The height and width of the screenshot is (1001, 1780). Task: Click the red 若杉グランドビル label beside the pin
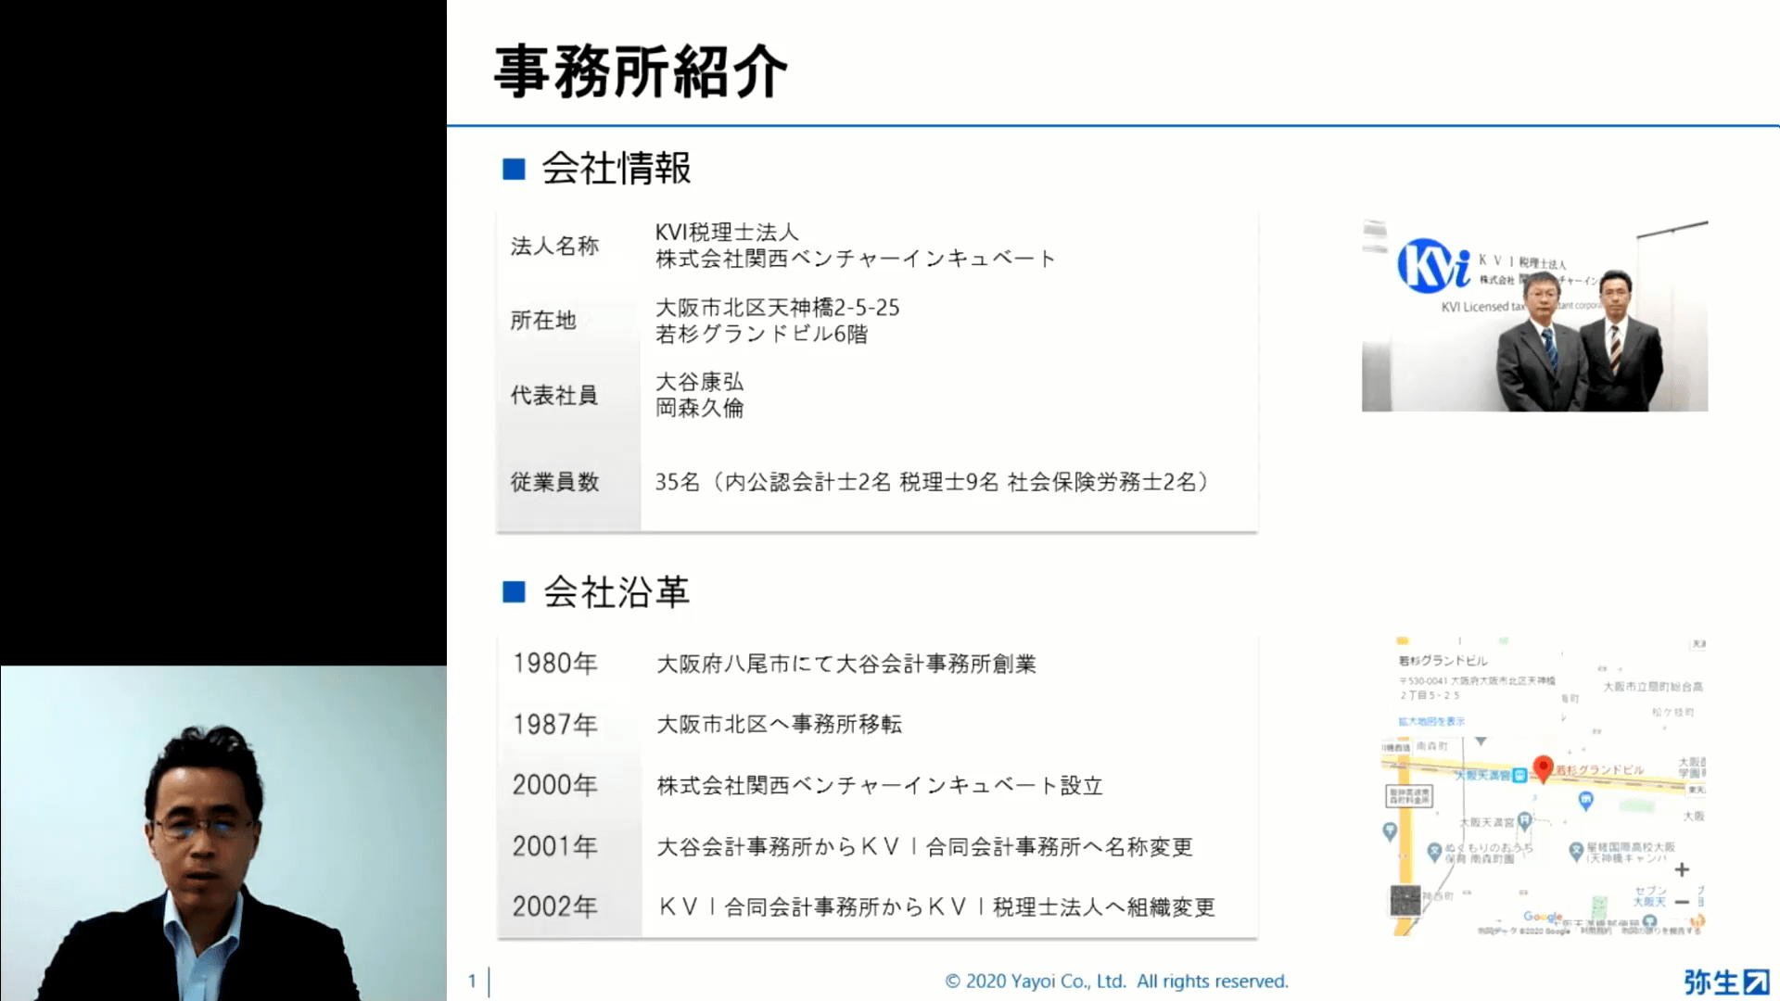1599,770
